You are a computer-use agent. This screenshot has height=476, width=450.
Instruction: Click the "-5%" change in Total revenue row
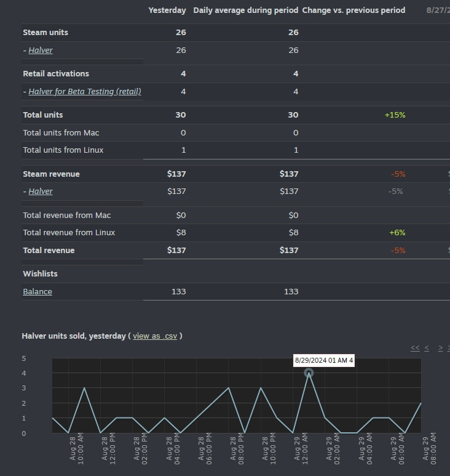click(398, 251)
